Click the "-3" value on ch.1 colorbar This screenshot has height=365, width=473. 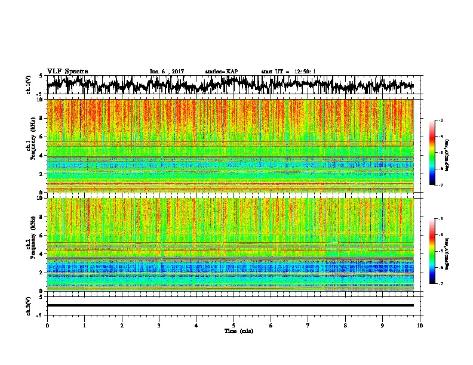pos(441,120)
